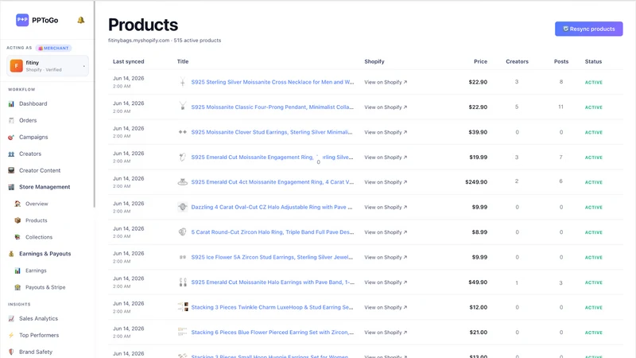The image size is (636, 358).
Task: Click the Overview house icon
Action: (17, 204)
